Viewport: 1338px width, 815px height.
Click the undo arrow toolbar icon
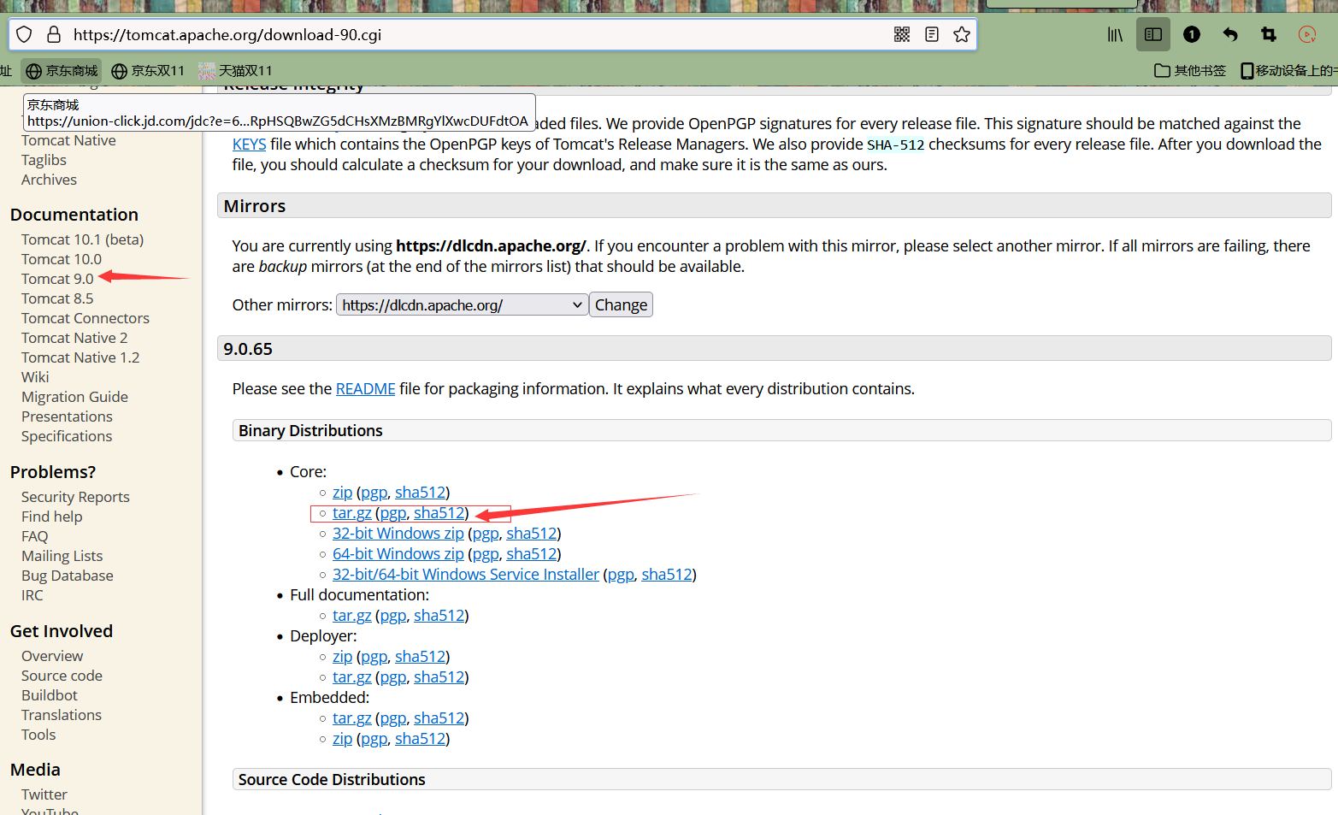[1230, 34]
